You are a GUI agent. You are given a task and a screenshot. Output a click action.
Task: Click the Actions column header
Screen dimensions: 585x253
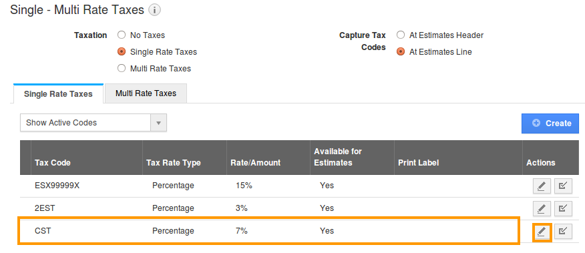tap(551, 158)
